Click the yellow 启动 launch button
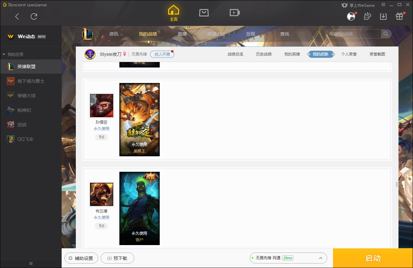413x268 pixels. click(373, 258)
